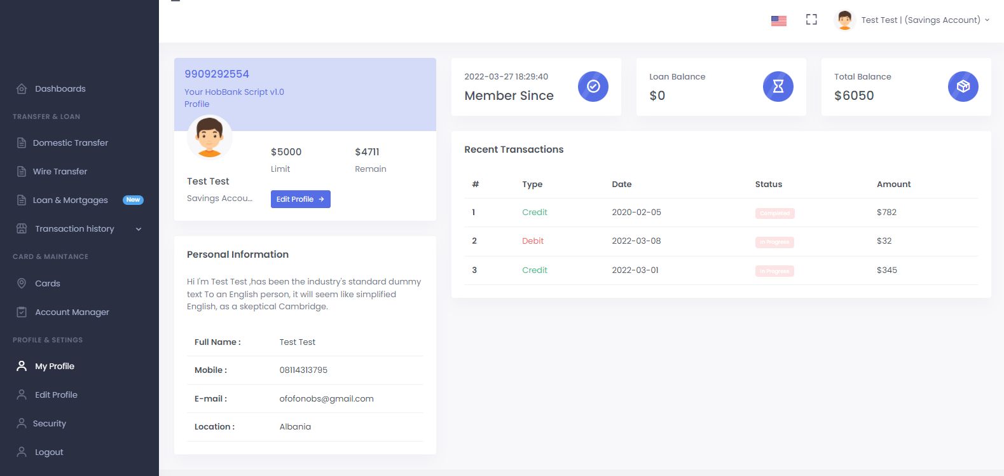Click the profile avatar picture
The image size is (1004, 476).
click(209, 137)
